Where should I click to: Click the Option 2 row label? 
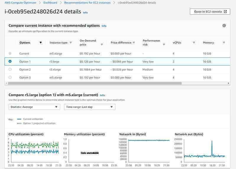(x=25, y=69)
